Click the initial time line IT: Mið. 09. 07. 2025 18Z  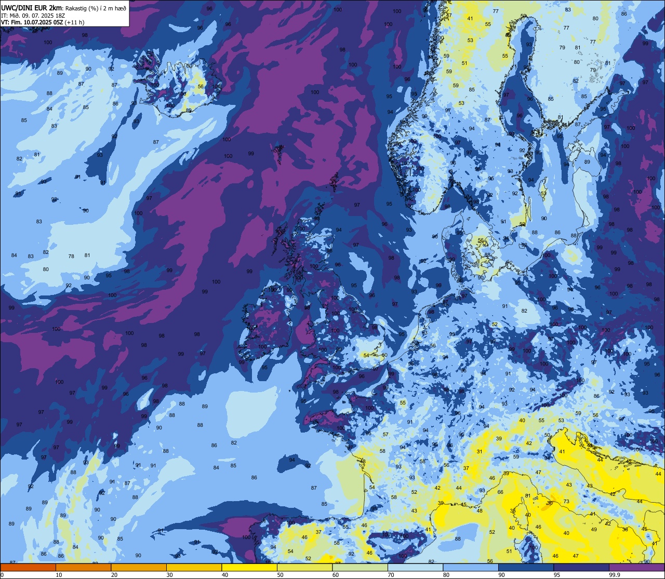tap(33, 16)
